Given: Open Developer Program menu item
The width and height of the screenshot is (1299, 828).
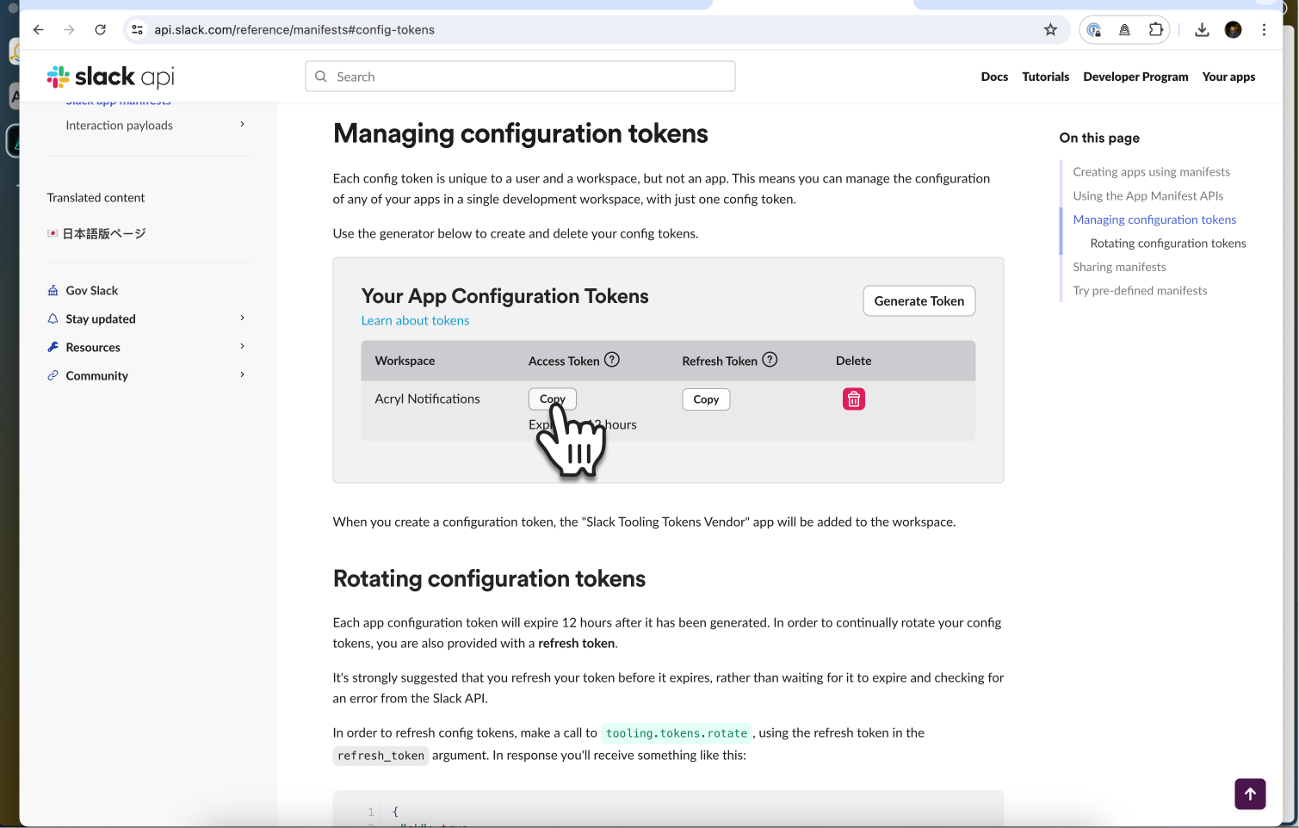Looking at the screenshot, I should click(x=1135, y=77).
